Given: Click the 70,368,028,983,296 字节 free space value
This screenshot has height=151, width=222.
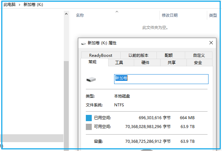Looking at the screenshot, I should click(x=148, y=127).
